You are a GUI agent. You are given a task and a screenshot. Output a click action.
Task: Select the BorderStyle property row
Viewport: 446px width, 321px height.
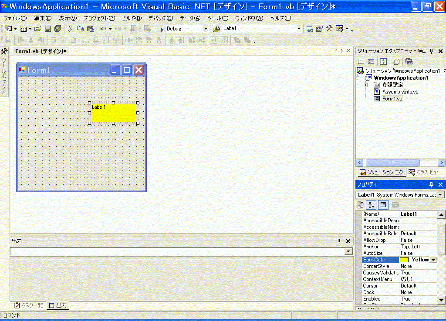[400, 267]
